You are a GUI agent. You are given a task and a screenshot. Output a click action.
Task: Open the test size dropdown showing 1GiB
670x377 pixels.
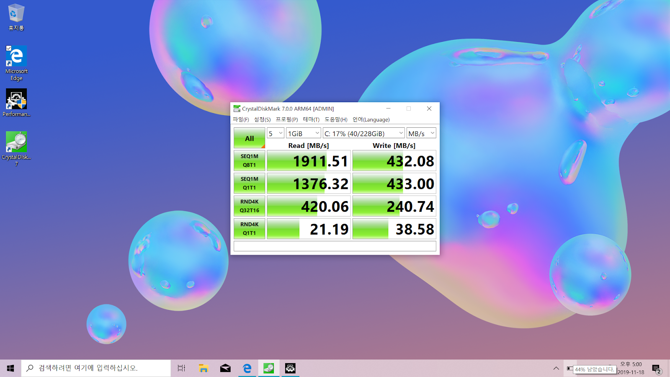tap(304, 133)
